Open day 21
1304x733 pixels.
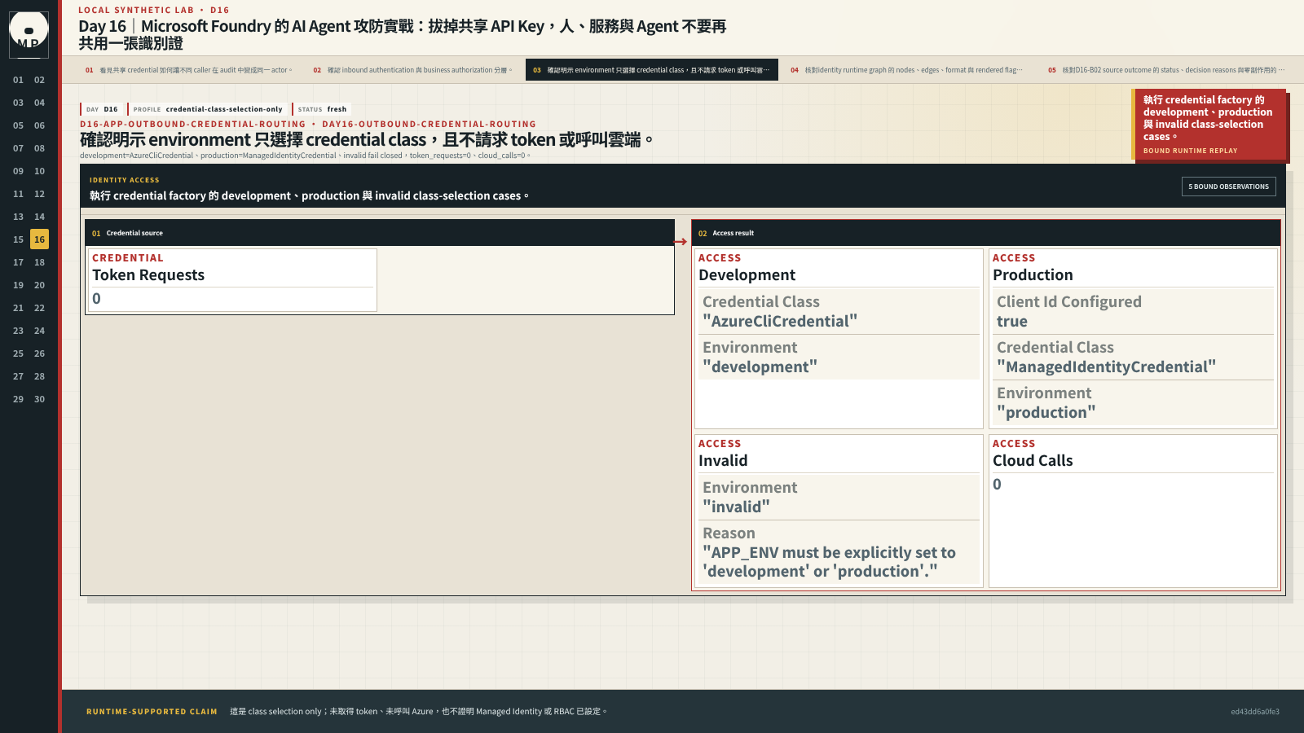click(18, 308)
